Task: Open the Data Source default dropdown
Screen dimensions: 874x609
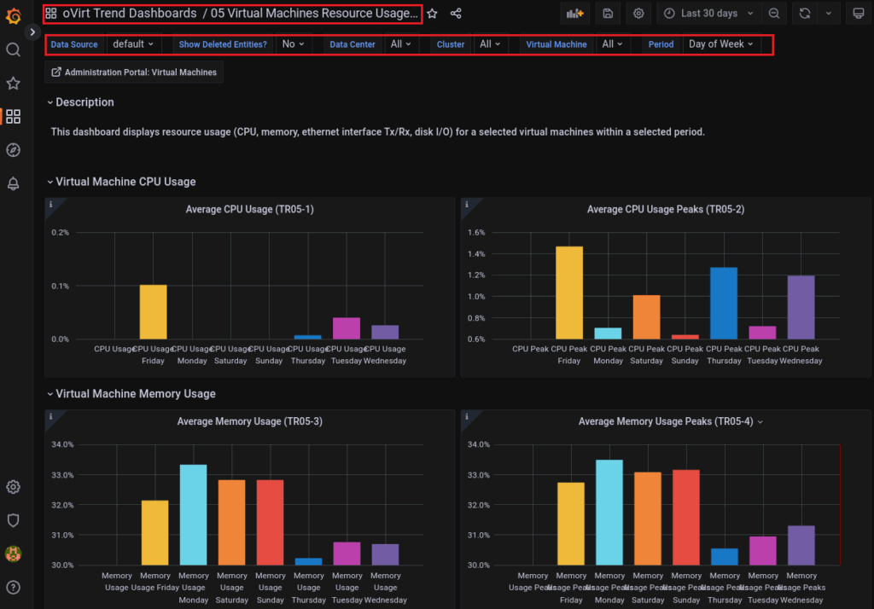Action: coord(133,44)
